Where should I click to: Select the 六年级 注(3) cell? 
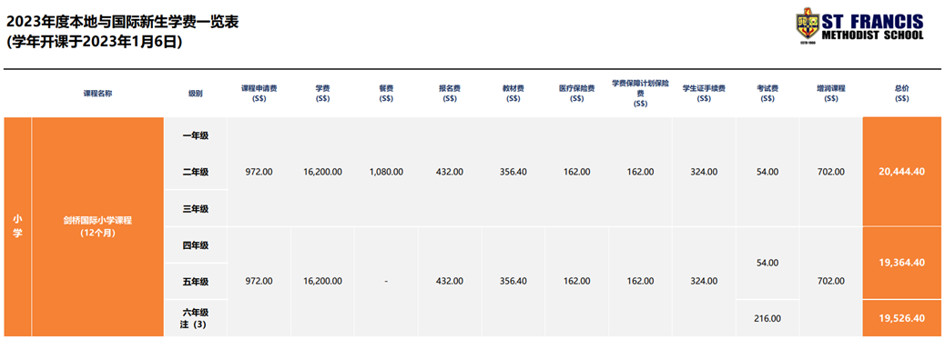pyautogui.click(x=195, y=318)
